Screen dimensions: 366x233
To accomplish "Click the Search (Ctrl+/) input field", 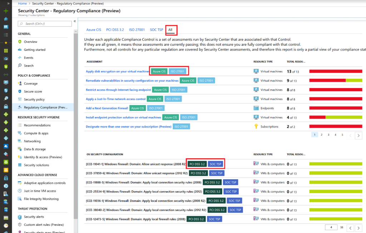I will point(45,24).
